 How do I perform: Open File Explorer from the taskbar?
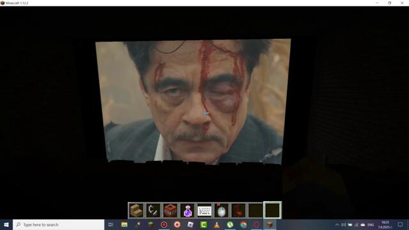pyautogui.click(x=124, y=224)
